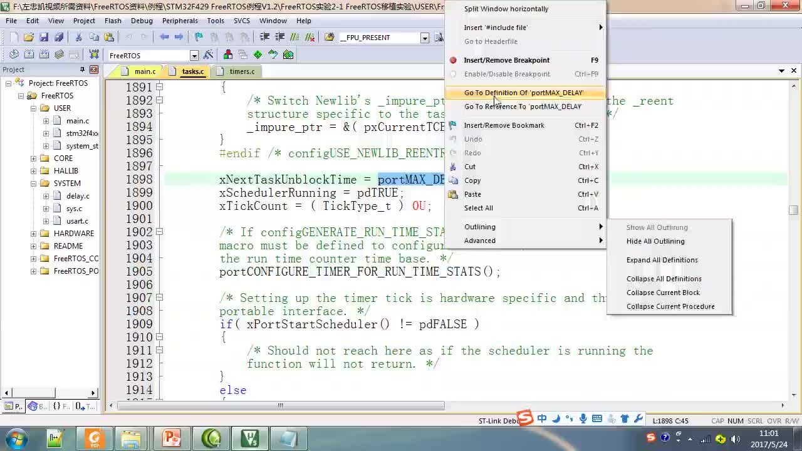Click the Unindent selection toolbar icon

click(280, 38)
